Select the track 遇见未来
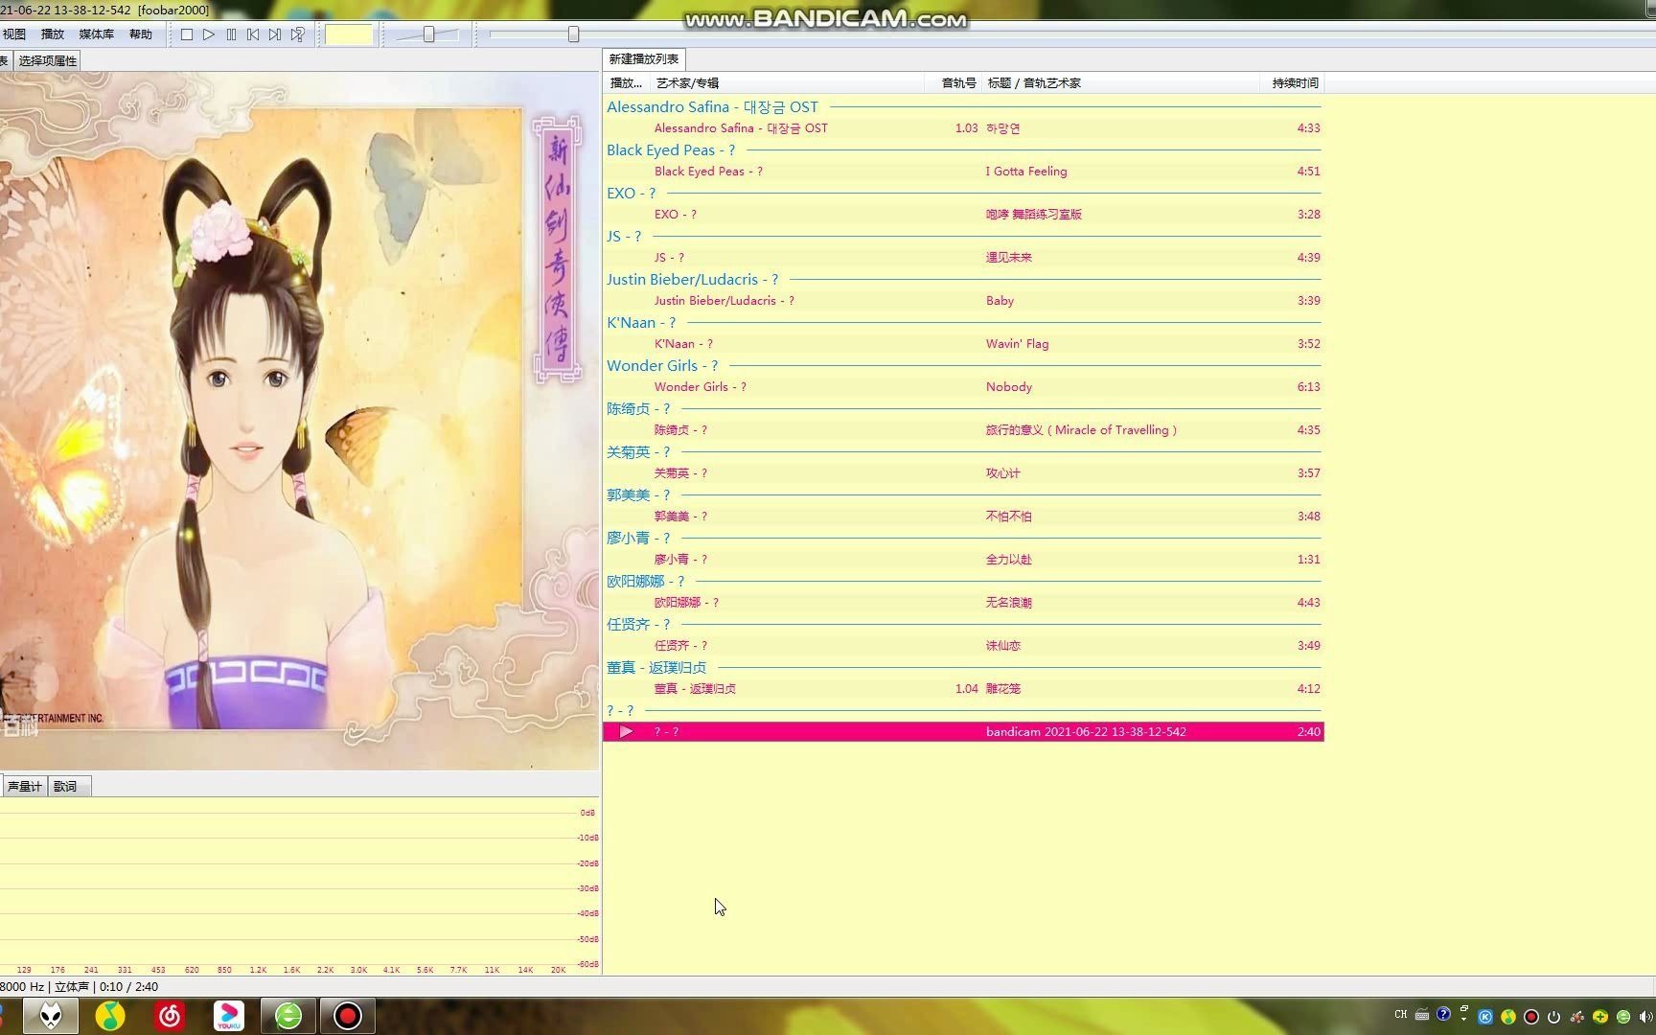 963,258
